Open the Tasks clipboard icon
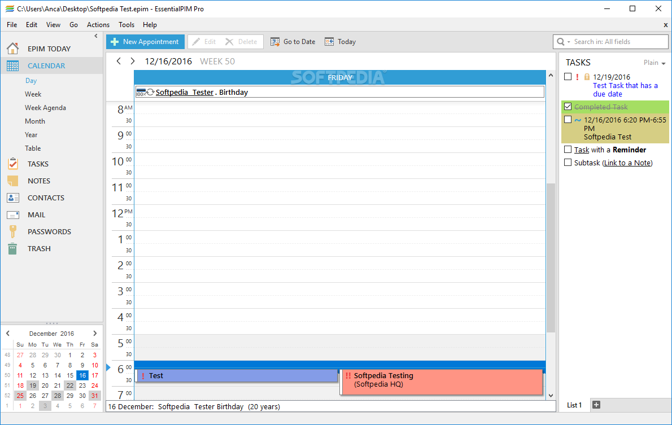The height and width of the screenshot is (425, 672). click(x=13, y=164)
